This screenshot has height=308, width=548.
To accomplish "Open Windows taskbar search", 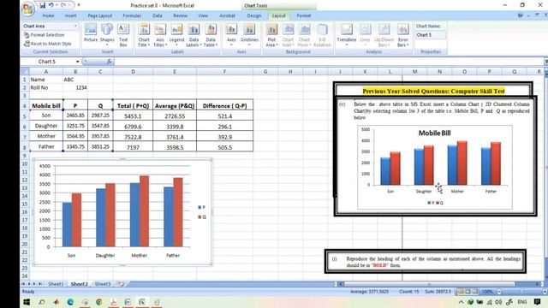I will pos(42,302).
